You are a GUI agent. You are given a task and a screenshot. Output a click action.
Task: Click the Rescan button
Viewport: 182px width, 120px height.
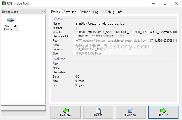[130, 112]
